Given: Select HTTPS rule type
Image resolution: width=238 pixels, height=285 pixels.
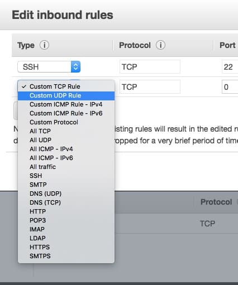Looking at the screenshot, I should 66,247.
